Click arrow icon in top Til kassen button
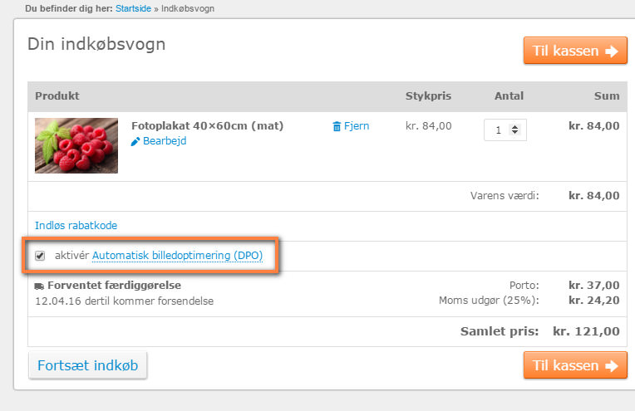The image size is (635, 411). [611, 51]
